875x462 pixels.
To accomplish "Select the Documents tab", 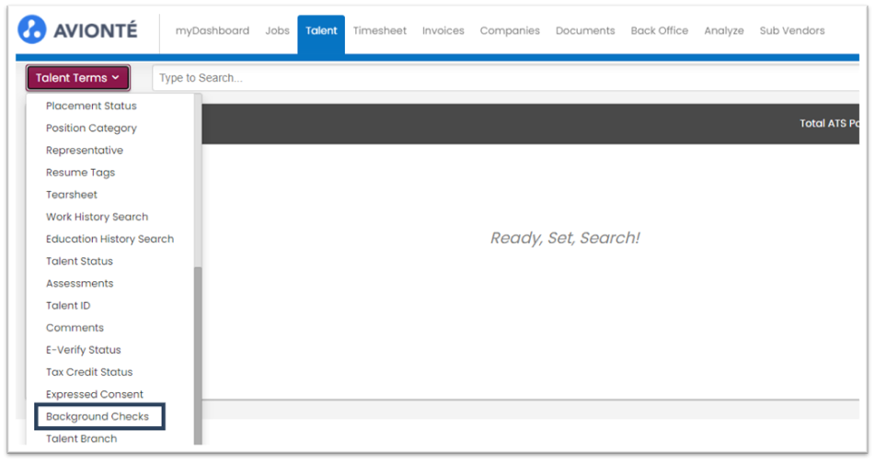I will click(x=585, y=30).
